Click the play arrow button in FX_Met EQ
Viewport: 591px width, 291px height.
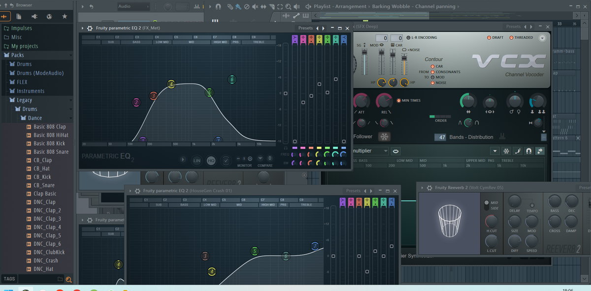click(x=183, y=160)
